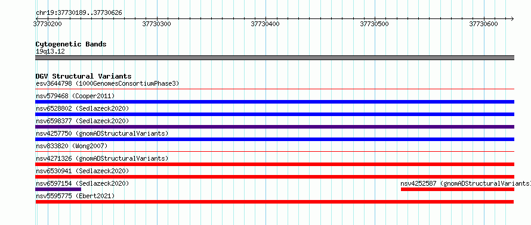Screen dimensions: 531x225
Task: Click the chr19:37730189..37730626 region label
Action: pyautogui.click(x=79, y=13)
